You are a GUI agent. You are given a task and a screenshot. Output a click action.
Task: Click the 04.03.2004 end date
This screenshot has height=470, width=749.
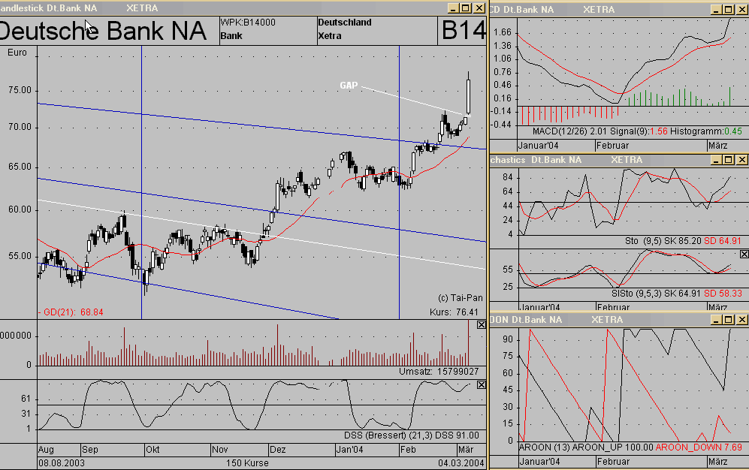pos(461,462)
